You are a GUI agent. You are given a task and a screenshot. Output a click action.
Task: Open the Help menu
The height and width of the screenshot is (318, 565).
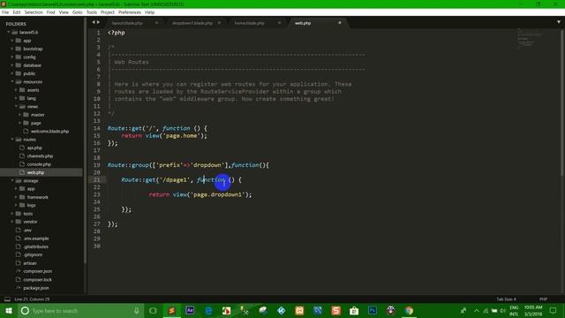point(149,12)
